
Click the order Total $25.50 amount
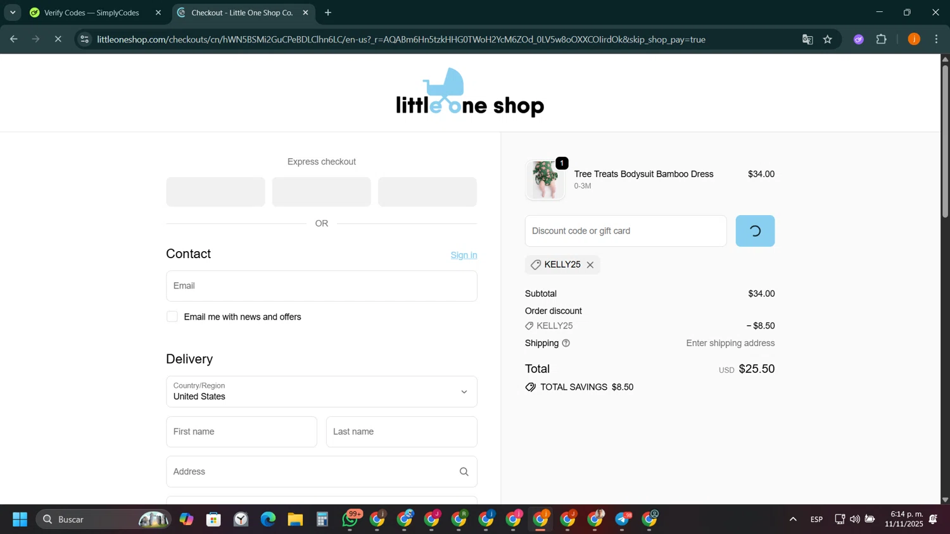(x=757, y=369)
